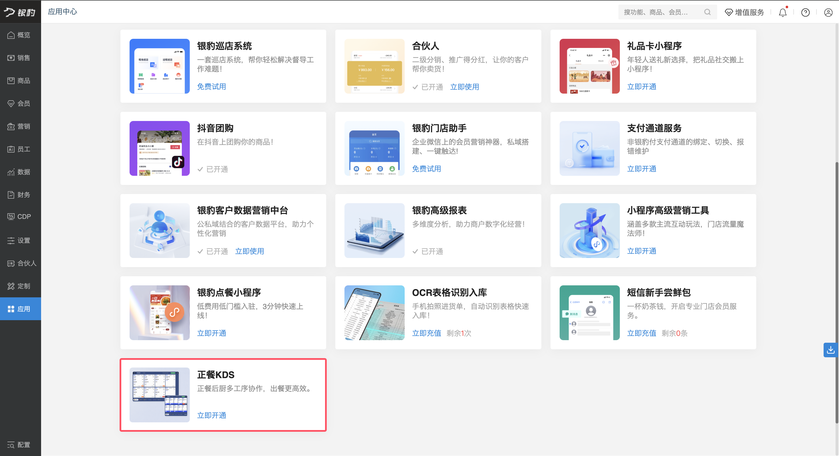Open 正餐KDS thumbnail image
Screen dimensions: 839x456
(160, 395)
